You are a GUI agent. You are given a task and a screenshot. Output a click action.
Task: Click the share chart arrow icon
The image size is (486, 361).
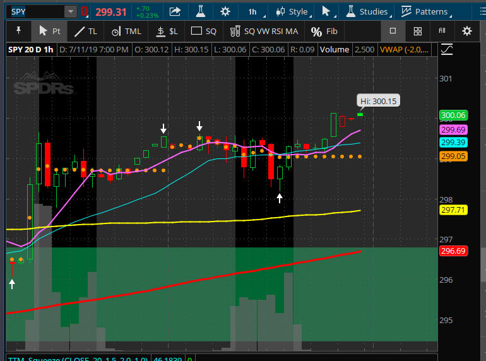tap(175, 11)
